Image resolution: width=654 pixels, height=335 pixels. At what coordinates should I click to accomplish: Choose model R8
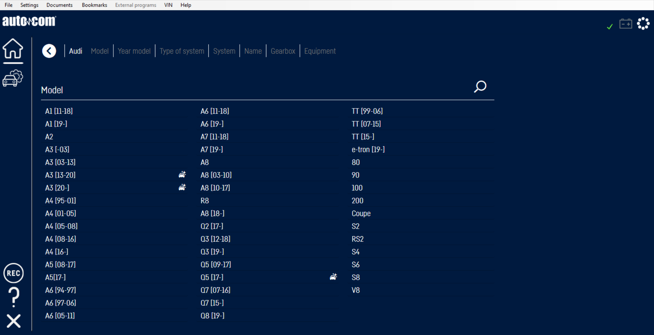click(x=205, y=201)
